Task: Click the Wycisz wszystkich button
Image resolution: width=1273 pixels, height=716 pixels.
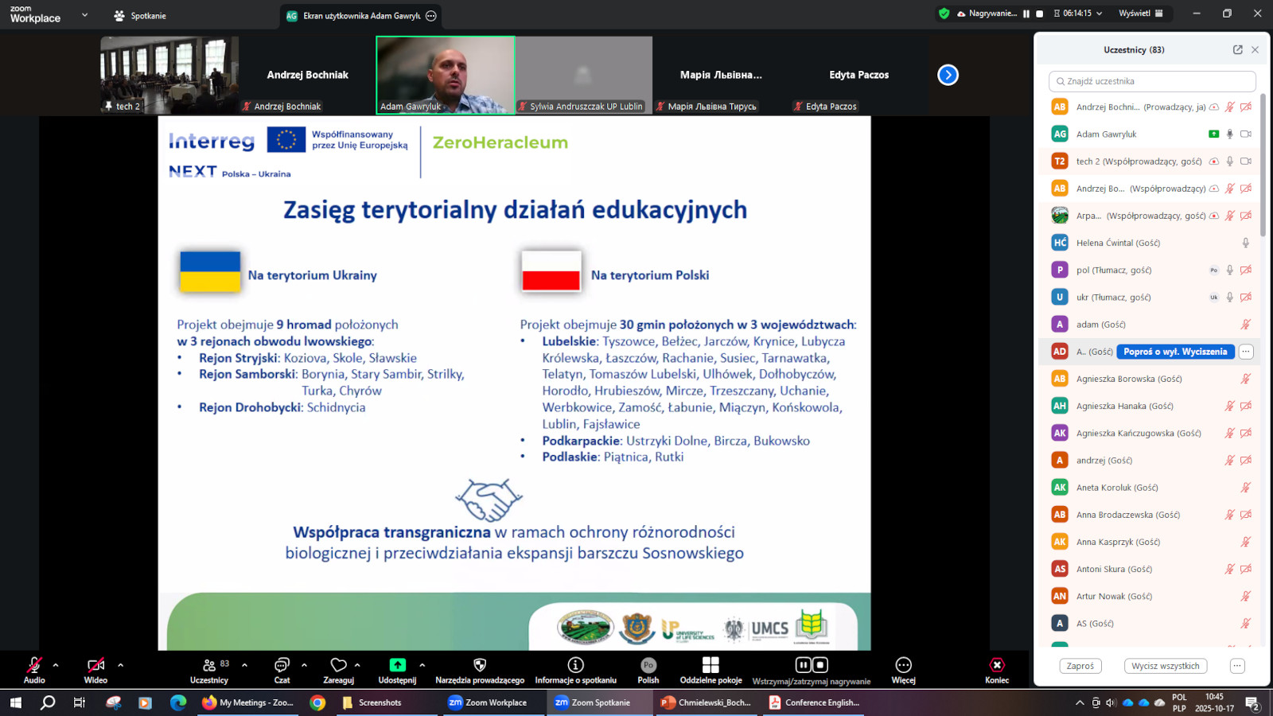Action: pyautogui.click(x=1165, y=666)
